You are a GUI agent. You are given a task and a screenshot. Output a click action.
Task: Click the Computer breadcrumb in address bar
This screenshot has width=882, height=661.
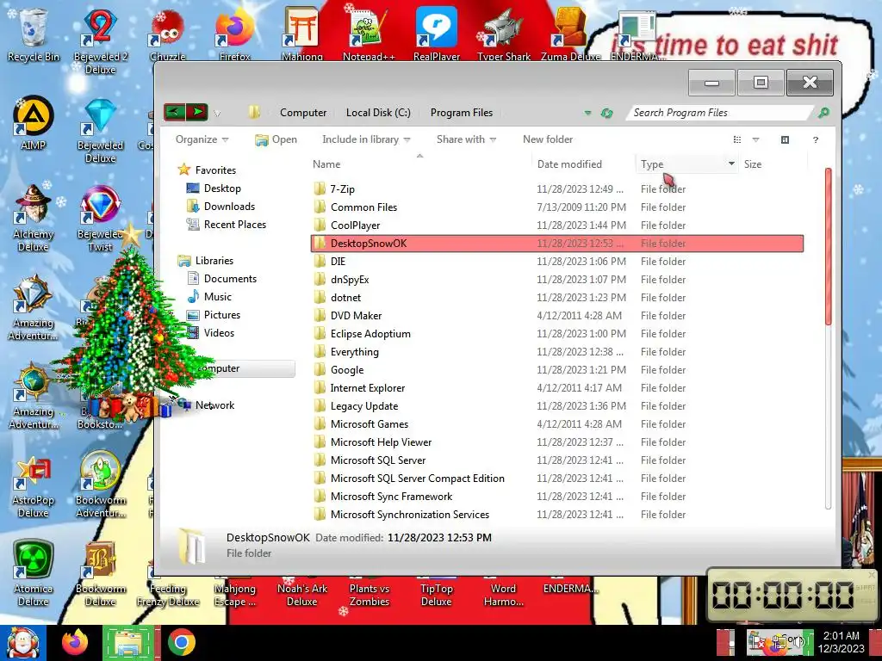[303, 113]
